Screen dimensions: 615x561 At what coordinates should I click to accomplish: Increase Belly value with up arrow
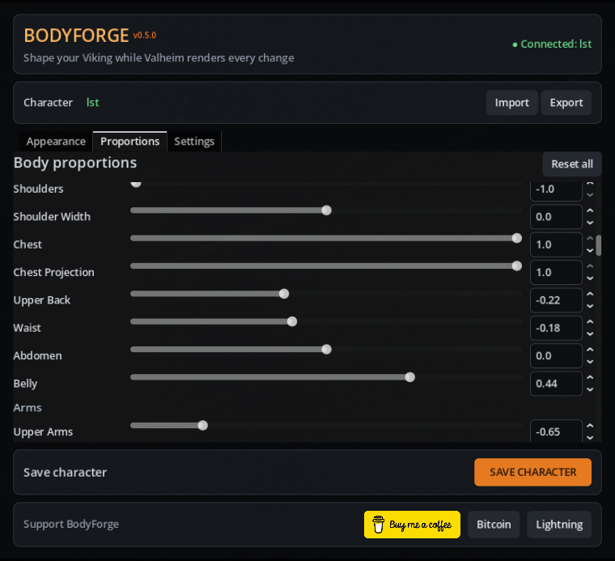pos(590,378)
